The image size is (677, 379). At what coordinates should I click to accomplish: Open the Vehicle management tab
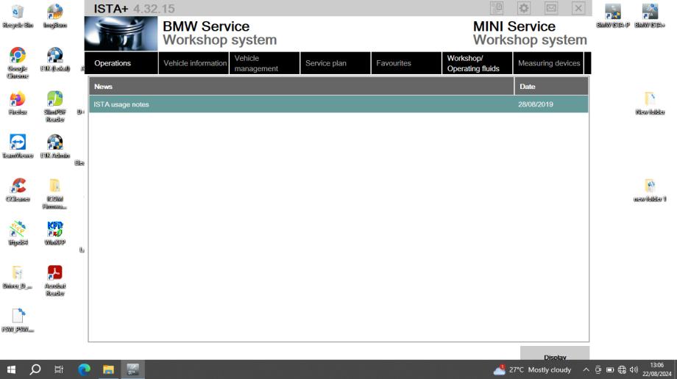(264, 63)
